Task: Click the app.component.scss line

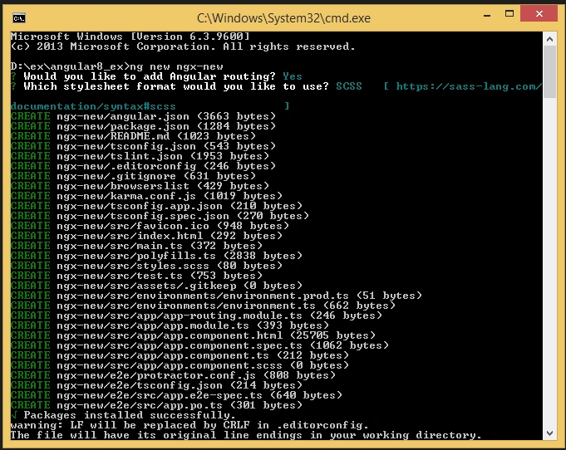Action: tap(180, 366)
